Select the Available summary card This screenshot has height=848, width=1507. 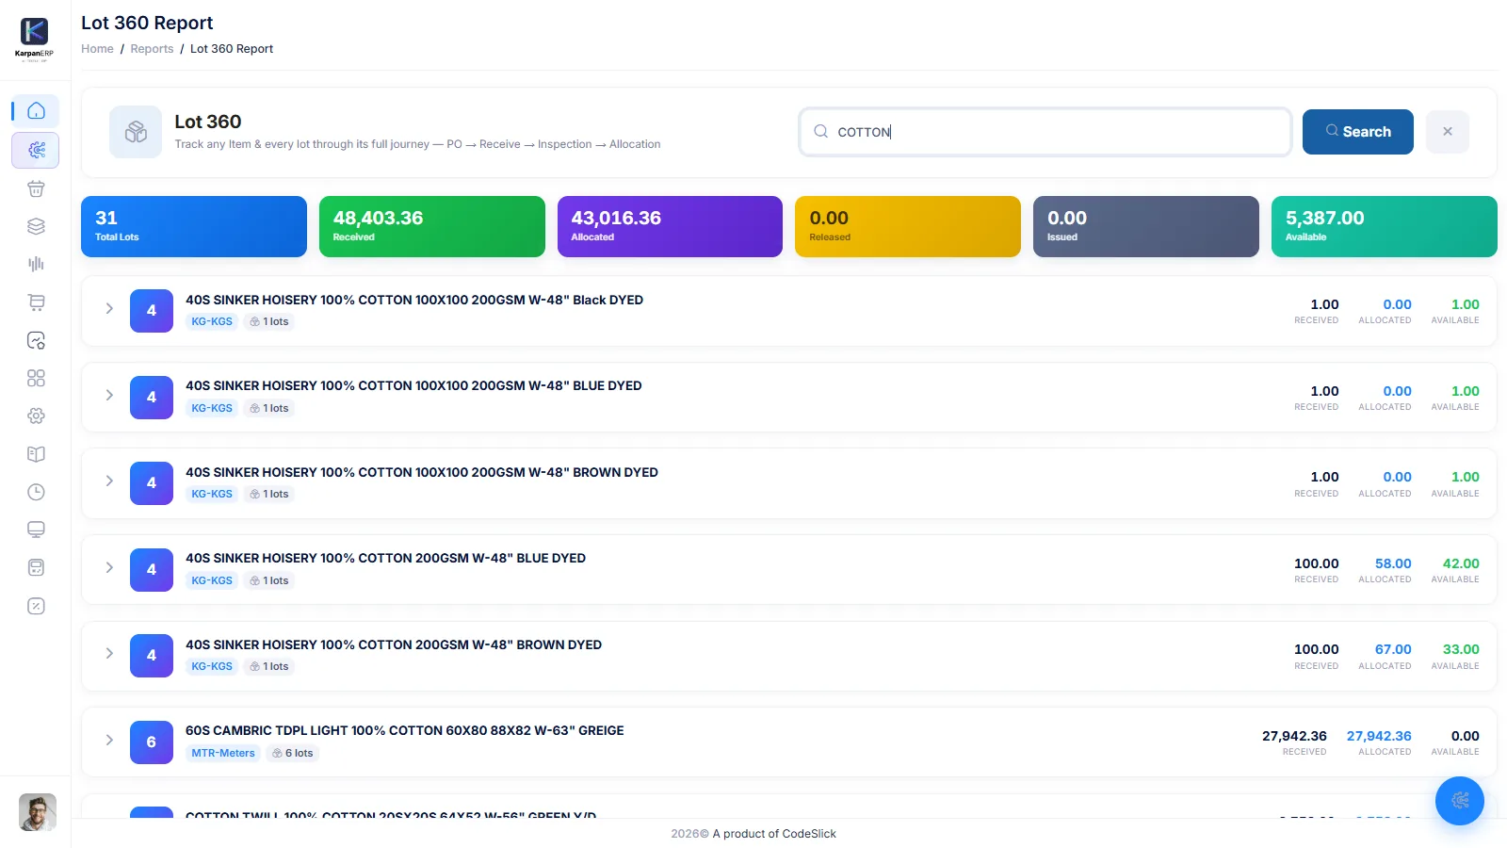tap(1385, 227)
